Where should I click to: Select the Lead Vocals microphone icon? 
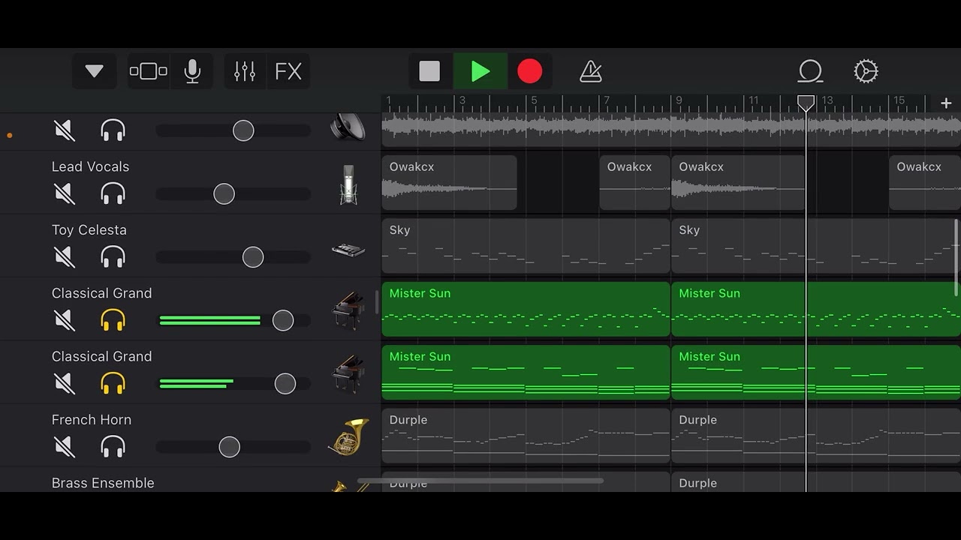coord(348,184)
